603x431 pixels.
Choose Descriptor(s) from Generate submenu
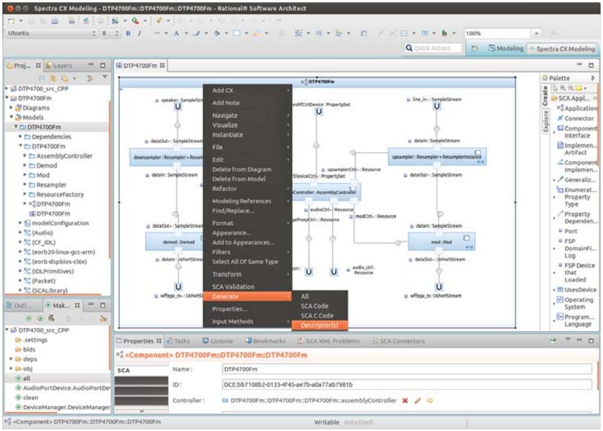[320, 325]
